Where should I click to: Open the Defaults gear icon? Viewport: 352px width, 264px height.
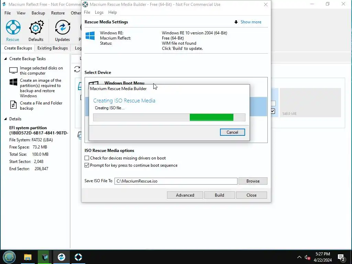[36, 27]
